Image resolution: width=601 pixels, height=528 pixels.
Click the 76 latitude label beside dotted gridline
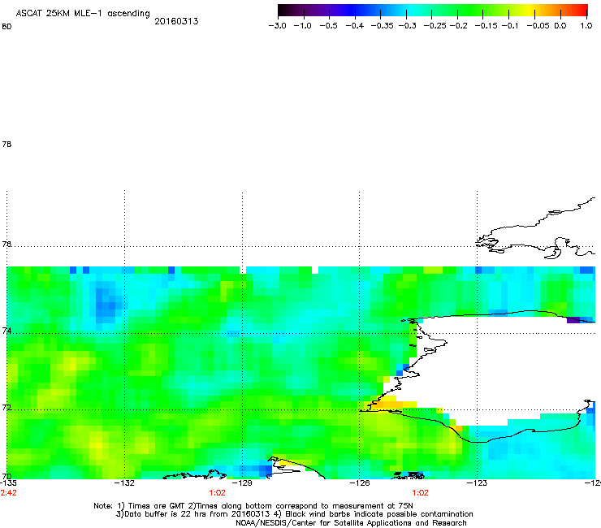(x=6, y=245)
